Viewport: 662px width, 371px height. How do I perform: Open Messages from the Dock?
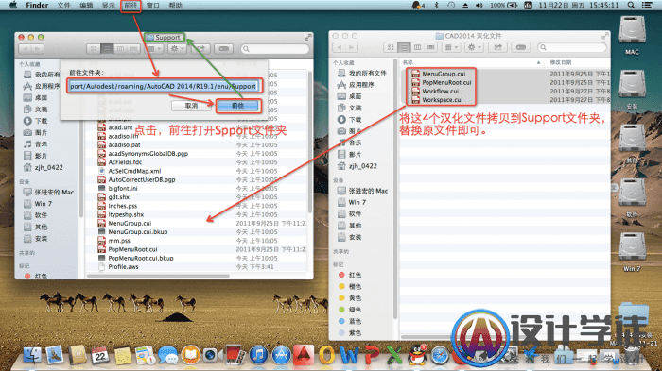click(168, 355)
